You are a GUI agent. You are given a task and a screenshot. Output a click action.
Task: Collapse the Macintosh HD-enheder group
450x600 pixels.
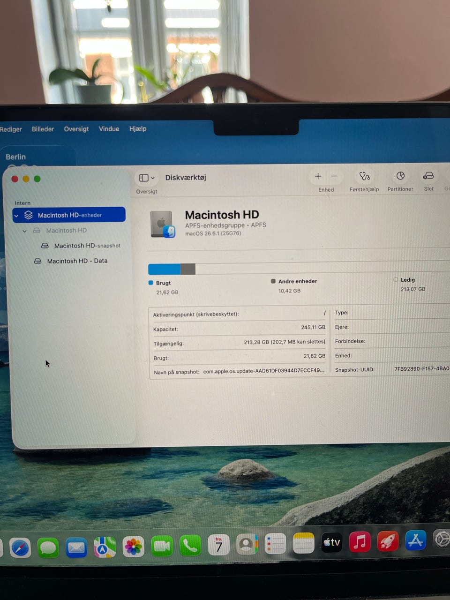[x=17, y=216]
